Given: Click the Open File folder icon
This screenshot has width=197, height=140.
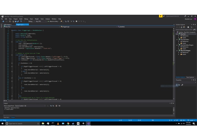Looking at the screenshot, I should coord(13,22).
